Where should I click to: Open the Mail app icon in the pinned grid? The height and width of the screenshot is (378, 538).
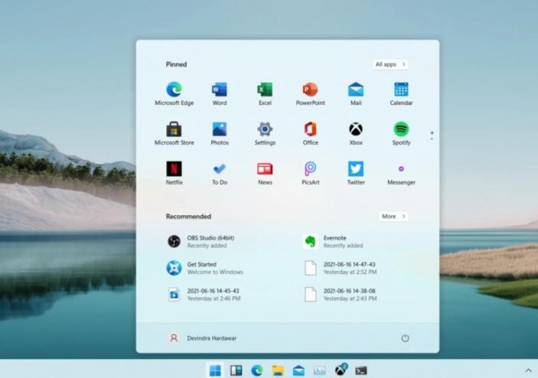point(356,93)
